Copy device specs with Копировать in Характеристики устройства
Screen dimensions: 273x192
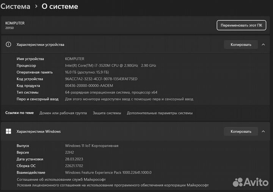pos(241,45)
